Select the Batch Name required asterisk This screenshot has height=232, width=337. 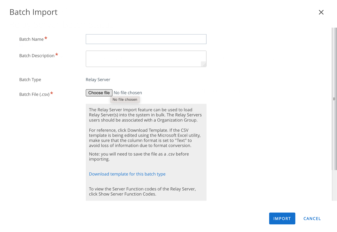pos(46,37)
